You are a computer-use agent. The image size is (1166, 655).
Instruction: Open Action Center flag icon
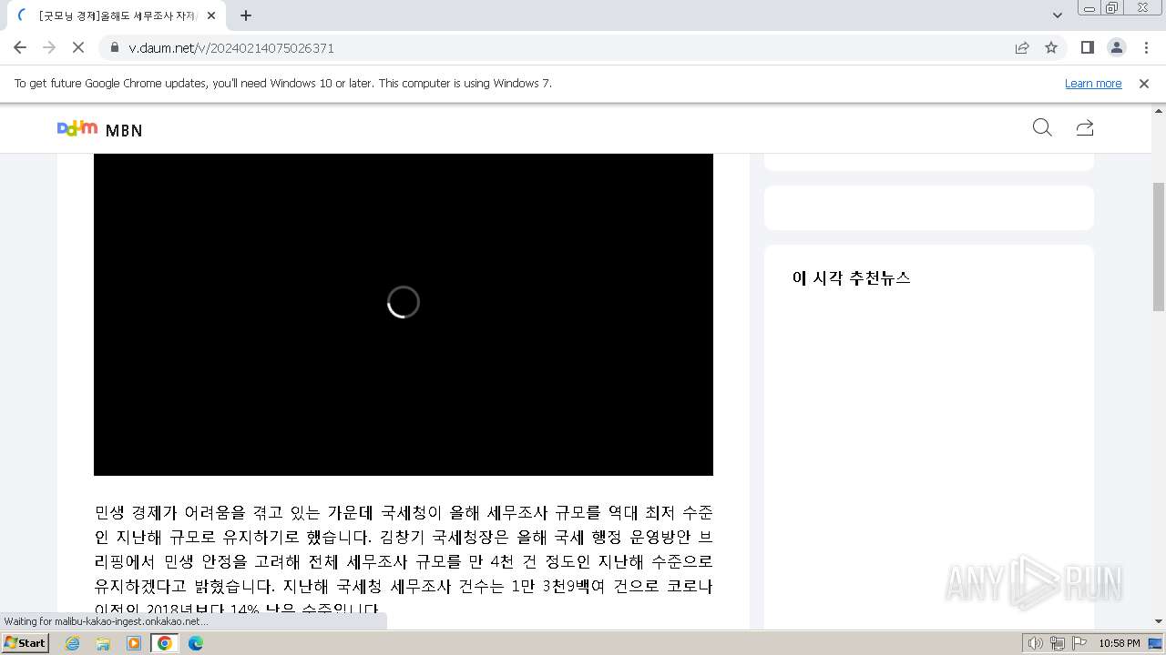pyautogui.click(x=1079, y=643)
